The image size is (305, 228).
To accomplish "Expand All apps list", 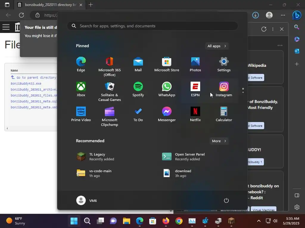I will pos(217,46).
